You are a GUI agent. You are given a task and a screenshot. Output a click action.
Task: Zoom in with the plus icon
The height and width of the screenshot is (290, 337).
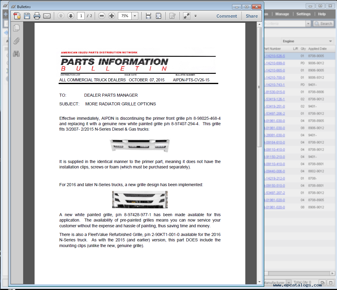112,16
